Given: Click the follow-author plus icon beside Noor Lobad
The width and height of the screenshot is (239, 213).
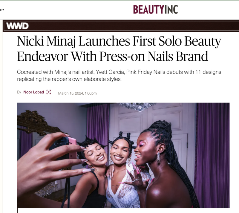Looking at the screenshot, I should pyautogui.click(x=49, y=92).
